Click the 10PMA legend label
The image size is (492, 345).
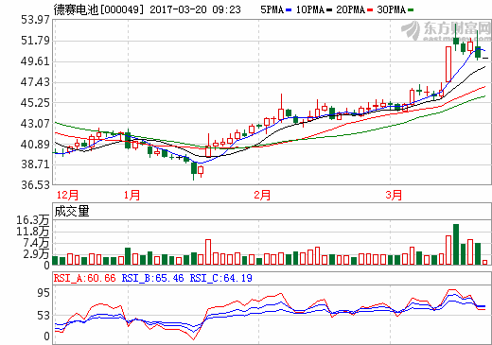(x=310, y=9)
